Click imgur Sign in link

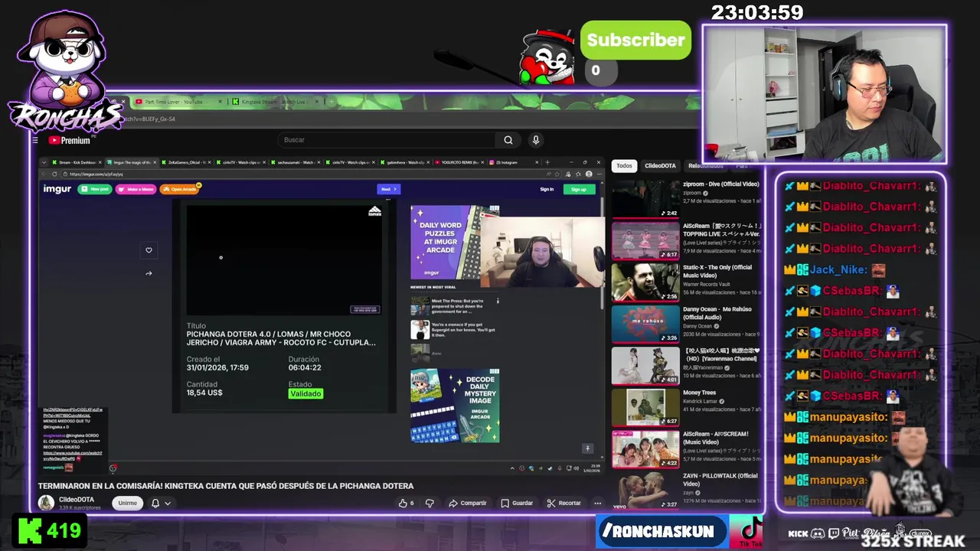(x=547, y=189)
